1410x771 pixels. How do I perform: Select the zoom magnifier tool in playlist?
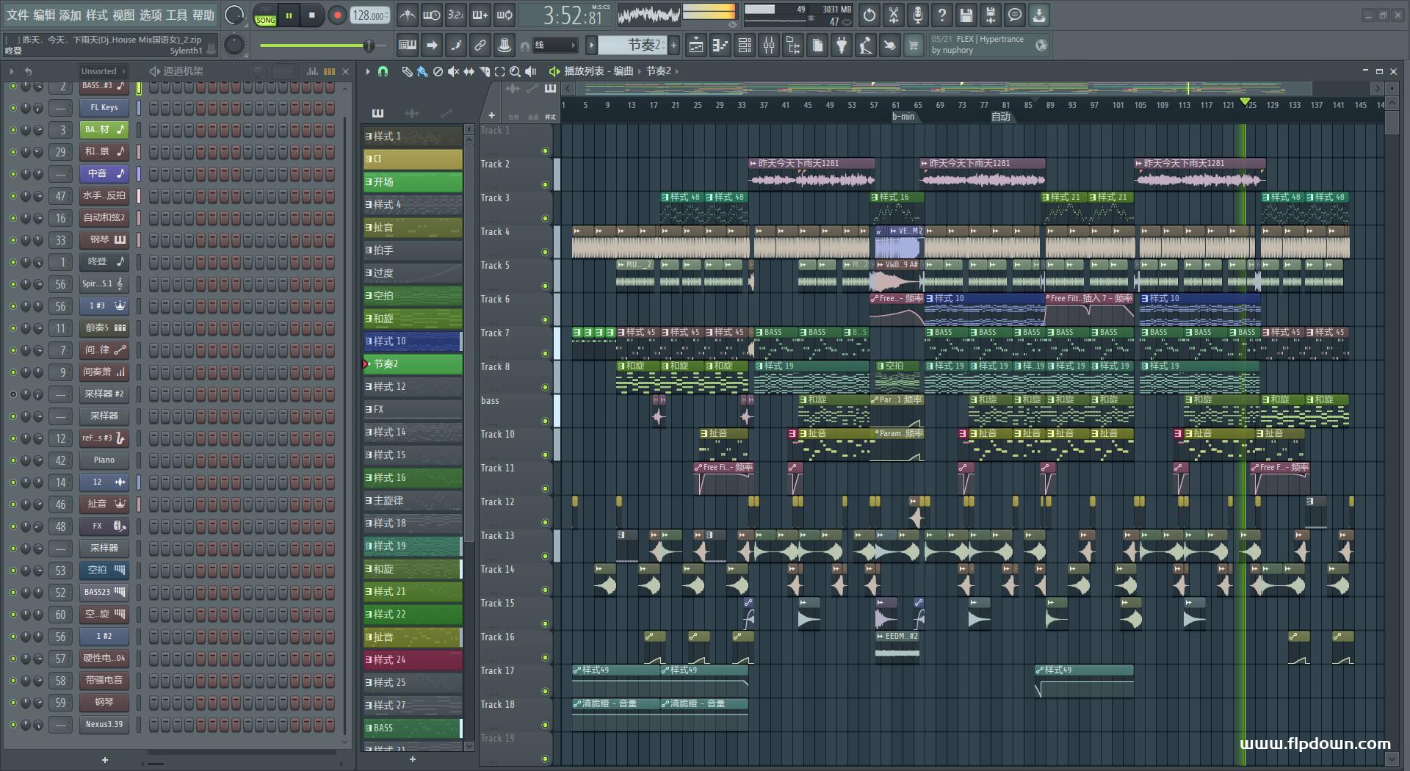click(x=515, y=71)
